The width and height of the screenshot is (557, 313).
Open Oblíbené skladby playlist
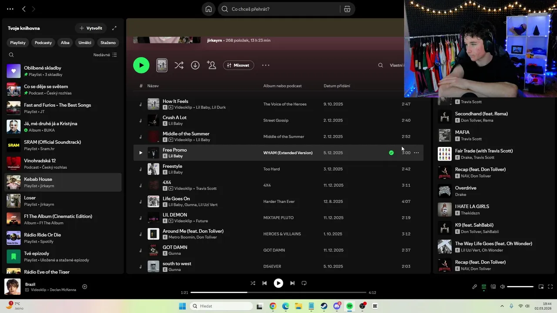click(x=63, y=71)
